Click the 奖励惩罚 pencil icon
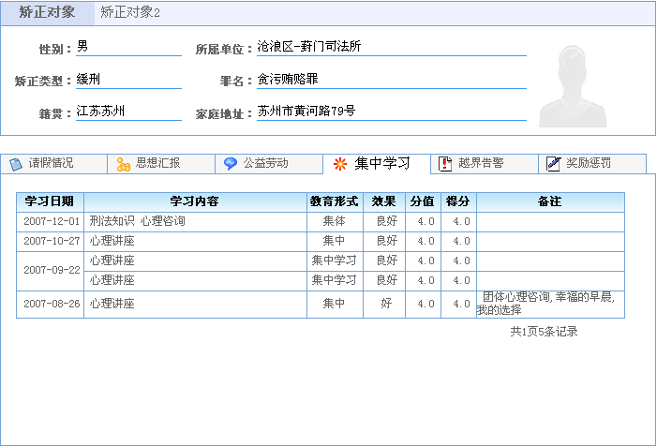This screenshot has width=657, height=447. (554, 164)
